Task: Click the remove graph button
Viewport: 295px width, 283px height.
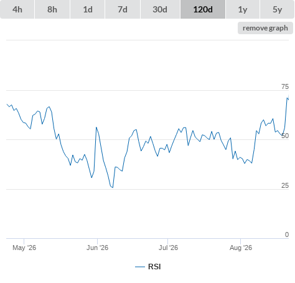Action: (265, 28)
